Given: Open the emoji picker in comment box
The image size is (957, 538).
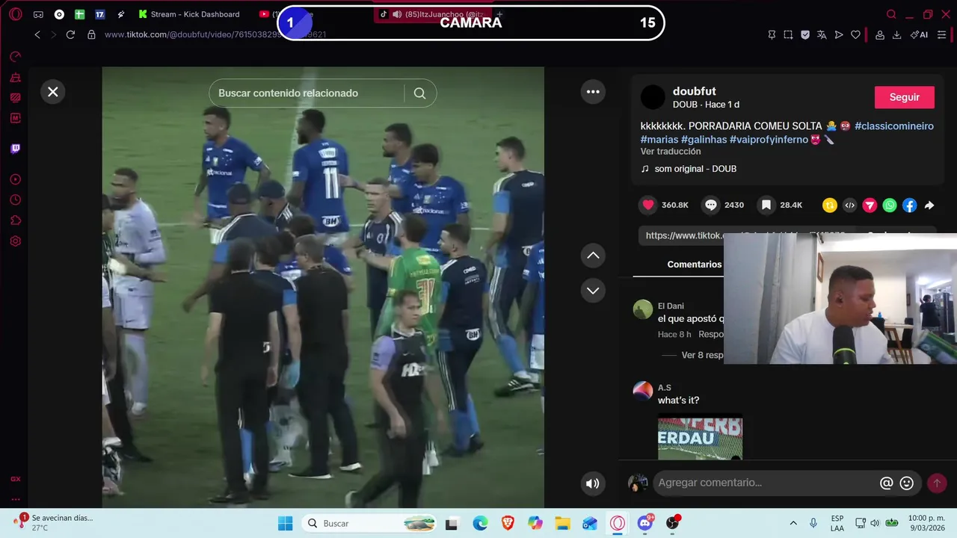Looking at the screenshot, I should pos(907,483).
